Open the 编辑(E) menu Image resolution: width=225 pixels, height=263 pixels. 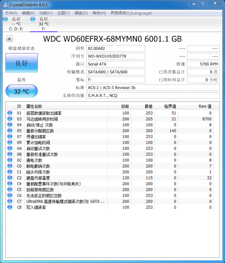coord(28,13)
